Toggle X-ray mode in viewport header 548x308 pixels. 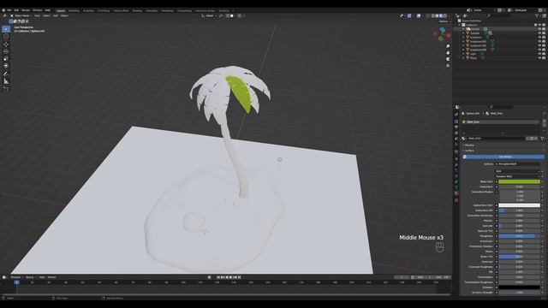(428, 15)
